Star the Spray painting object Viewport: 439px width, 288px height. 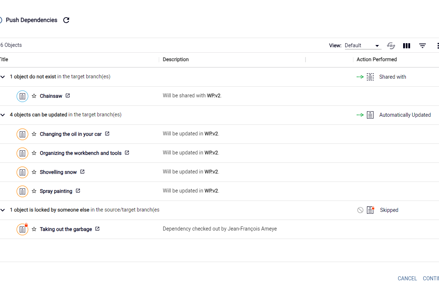click(34, 191)
